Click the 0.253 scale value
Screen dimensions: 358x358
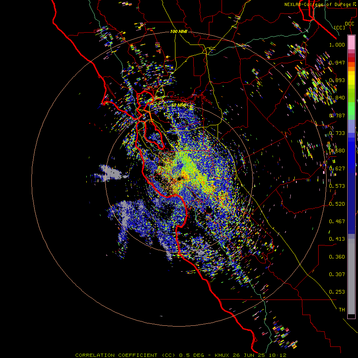337,292
